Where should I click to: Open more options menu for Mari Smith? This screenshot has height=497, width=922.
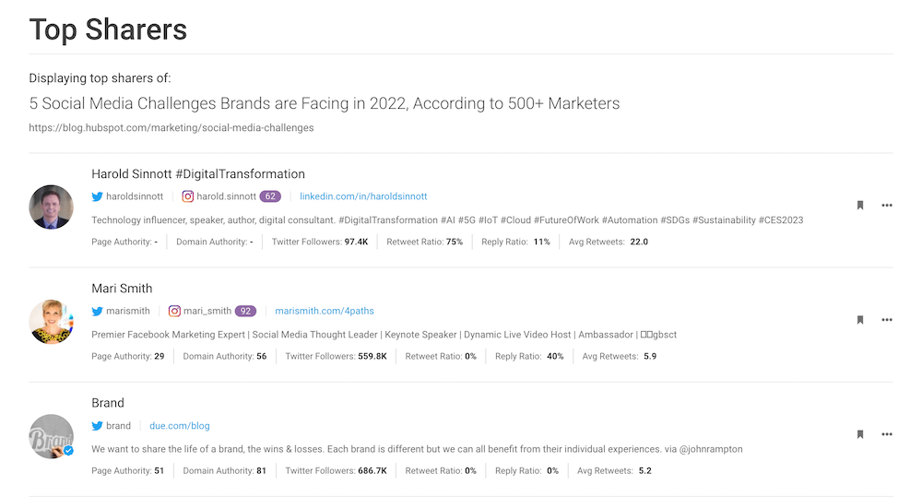pyautogui.click(x=887, y=320)
